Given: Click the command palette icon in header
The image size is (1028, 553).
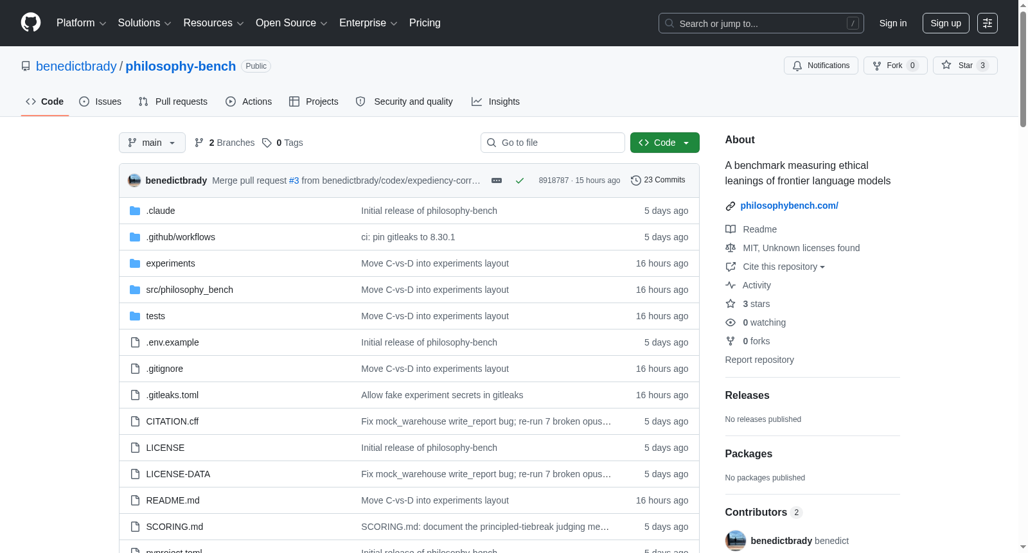Looking at the screenshot, I should (x=988, y=23).
